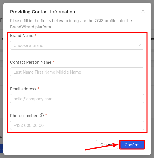Confirm the contact information
The image size is (154, 158).
coord(132,145)
